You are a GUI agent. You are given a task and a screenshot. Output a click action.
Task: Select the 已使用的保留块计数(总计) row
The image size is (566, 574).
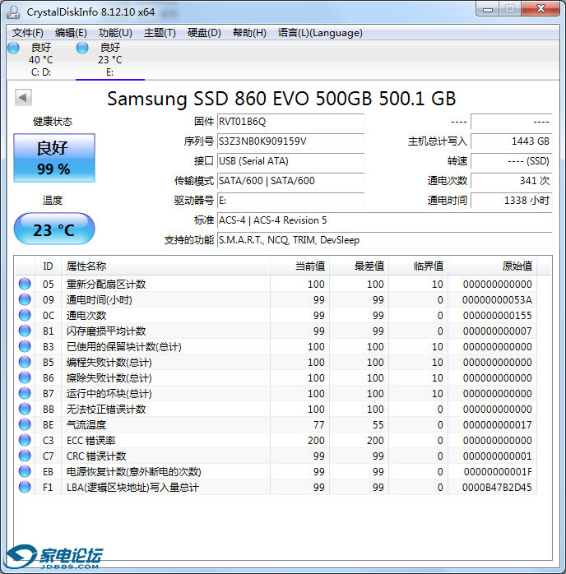pyautogui.click(x=276, y=346)
